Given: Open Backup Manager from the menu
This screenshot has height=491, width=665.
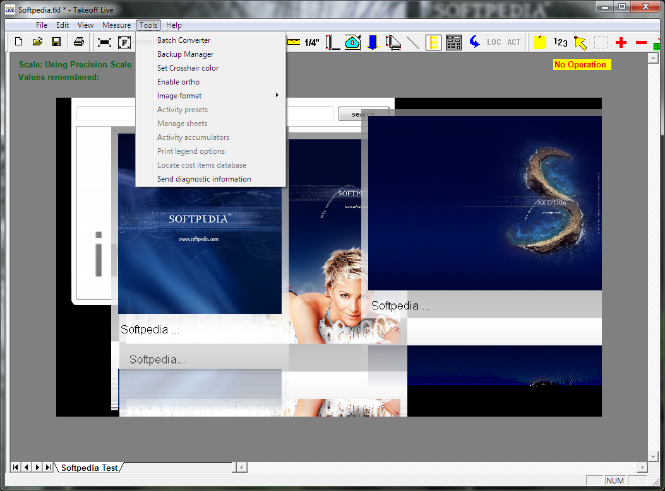Looking at the screenshot, I should (211, 54).
